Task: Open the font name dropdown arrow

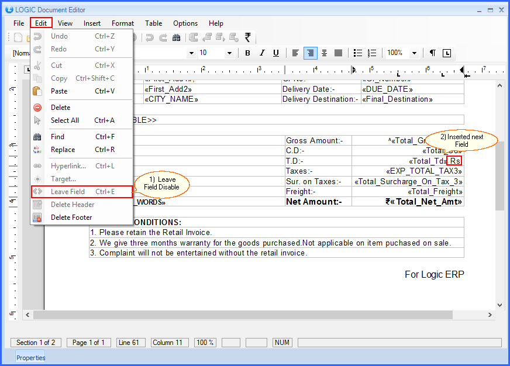Action: pyautogui.click(x=192, y=53)
